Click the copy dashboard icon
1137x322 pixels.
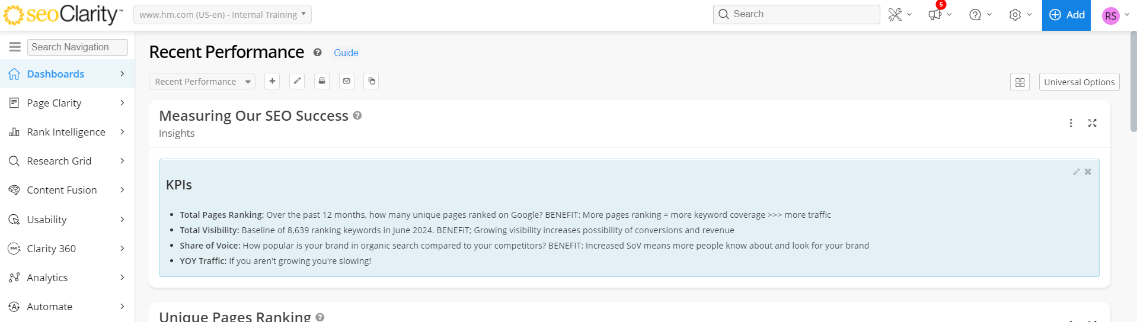click(x=372, y=81)
